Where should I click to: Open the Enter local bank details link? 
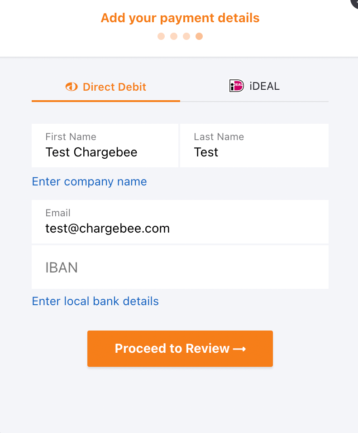95,301
